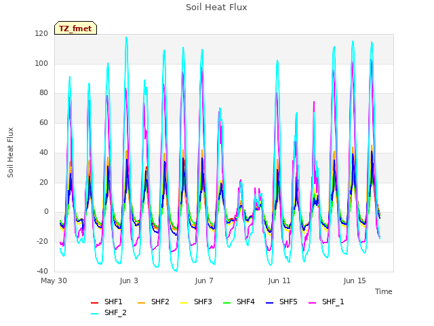Click the vertical Soil Heat Flux axis title
Screen dimensions: 434x326
coord(10,153)
